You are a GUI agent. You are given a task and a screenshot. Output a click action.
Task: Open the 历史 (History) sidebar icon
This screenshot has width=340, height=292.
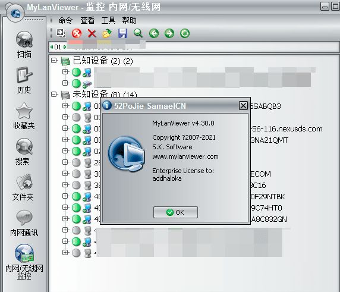point(24,74)
